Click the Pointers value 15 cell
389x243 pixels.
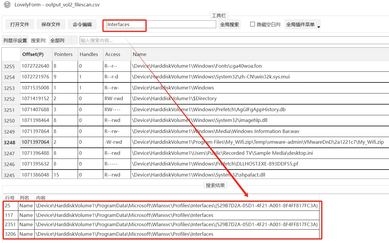point(65,175)
